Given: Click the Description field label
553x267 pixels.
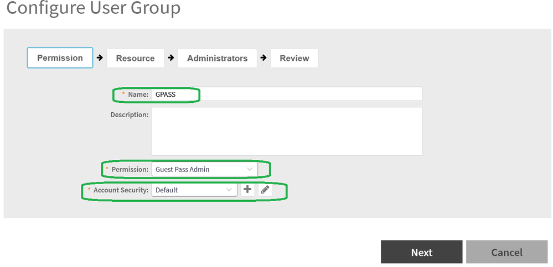Looking at the screenshot, I should click(129, 114).
